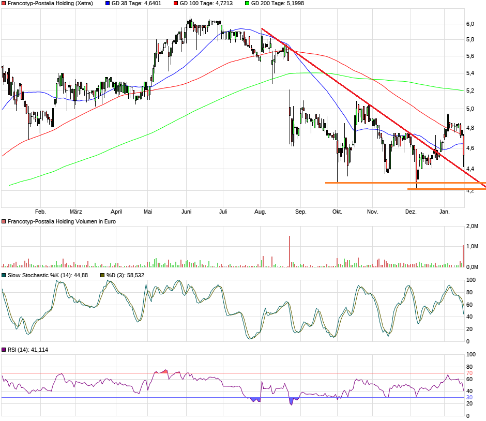The width and height of the screenshot is (486, 421).
Task: Click the red GD 100 Tage legend swatch
Action: click(x=176, y=3)
